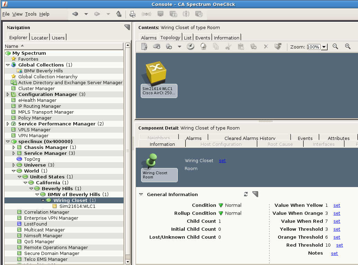Zoom in with the magnifier plus icon
This screenshot has width=358, height=265.
pos(348,46)
